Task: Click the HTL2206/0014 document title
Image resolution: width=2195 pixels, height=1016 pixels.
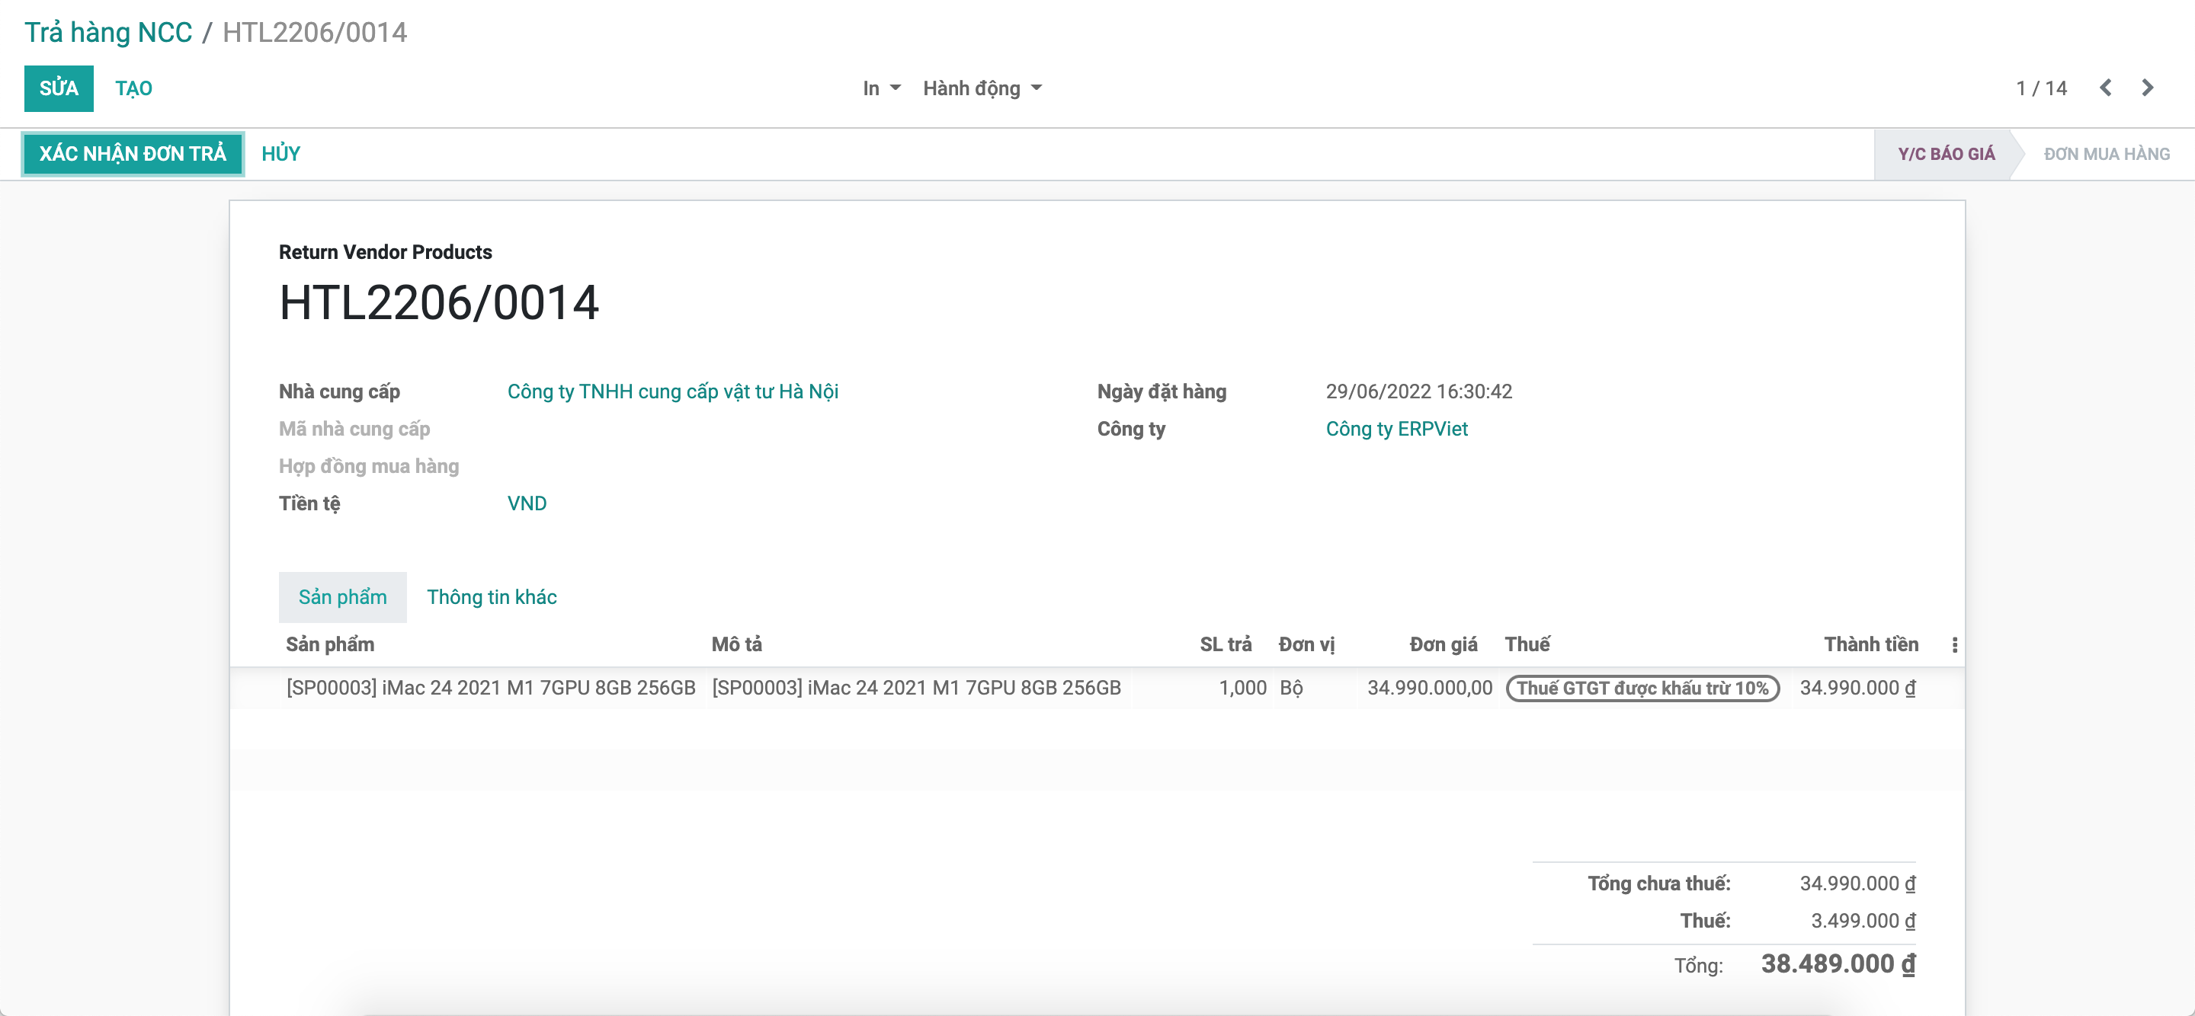Action: coord(439,302)
